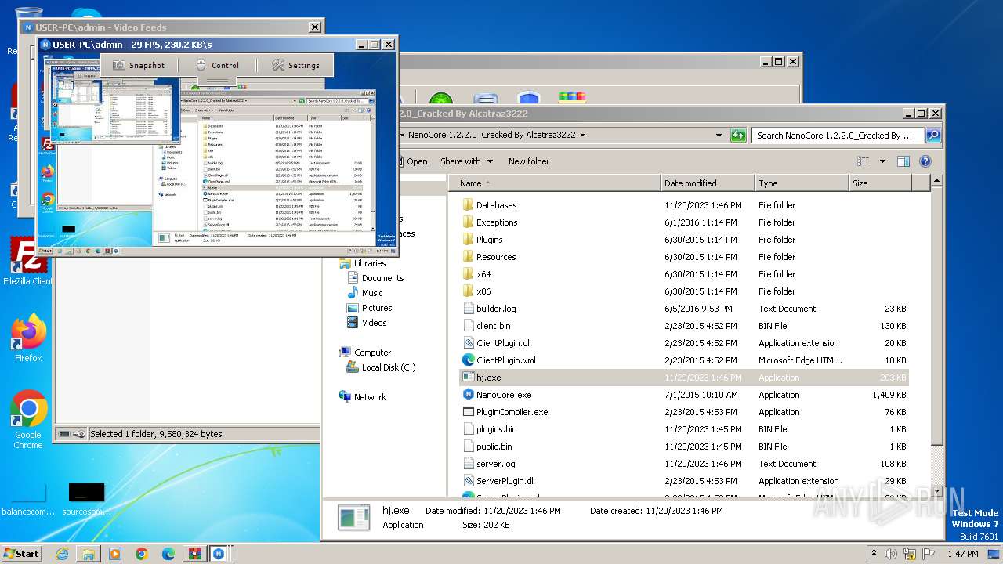The height and width of the screenshot is (564, 1003).
Task: Select the ClientPlugin.xml Edge icon
Action: 469,360
